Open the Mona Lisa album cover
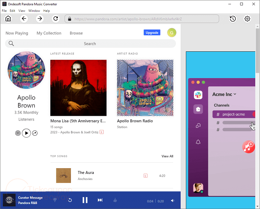Screen dimensions: 260x209 pos(78,88)
